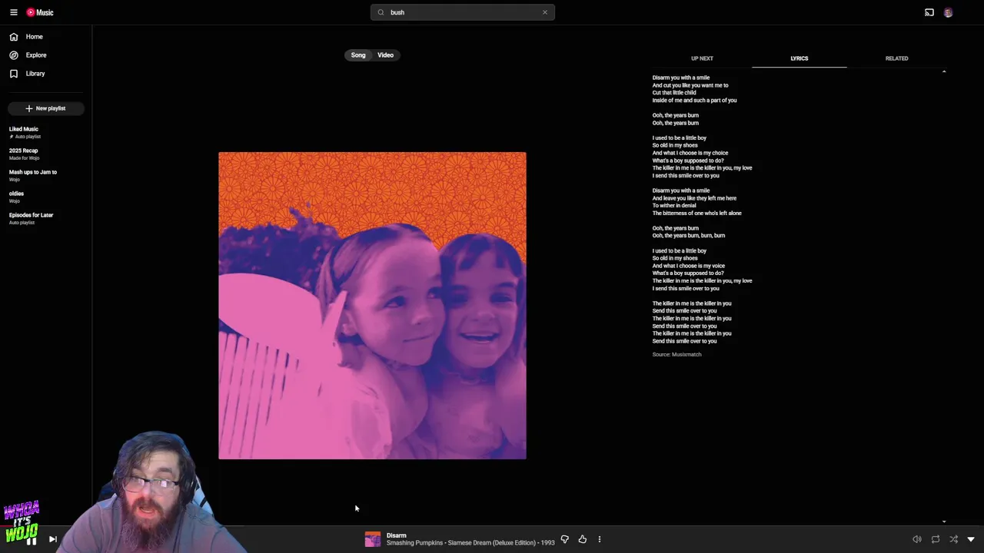The image size is (984, 553).
Task: Clear the search field text
Action: (545, 12)
